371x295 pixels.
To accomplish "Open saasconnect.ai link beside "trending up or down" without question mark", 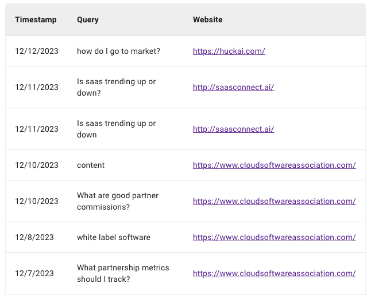I will coord(233,129).
